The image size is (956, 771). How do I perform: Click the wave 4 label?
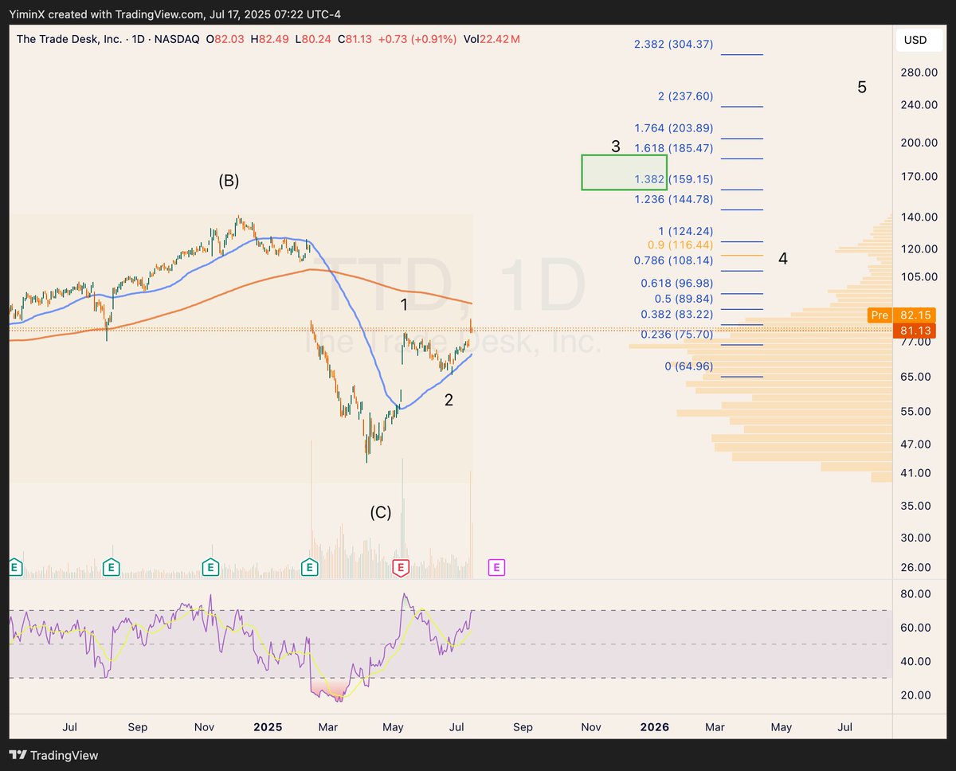[x=783, y=259]
